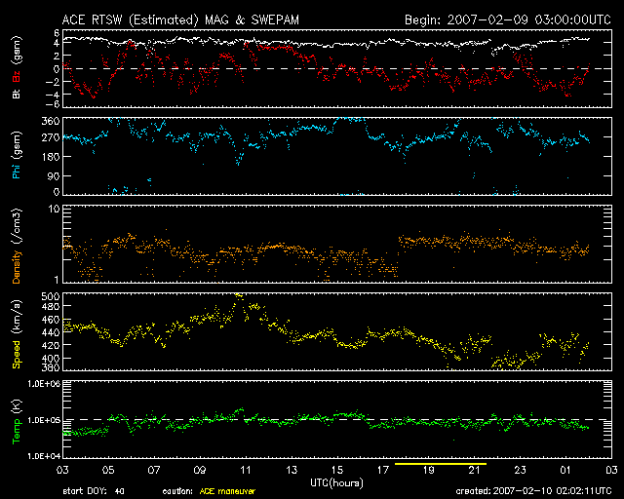Click the hour 09 tick label
The width and height of the screenshot is (624, 499).
coord(199,471)
